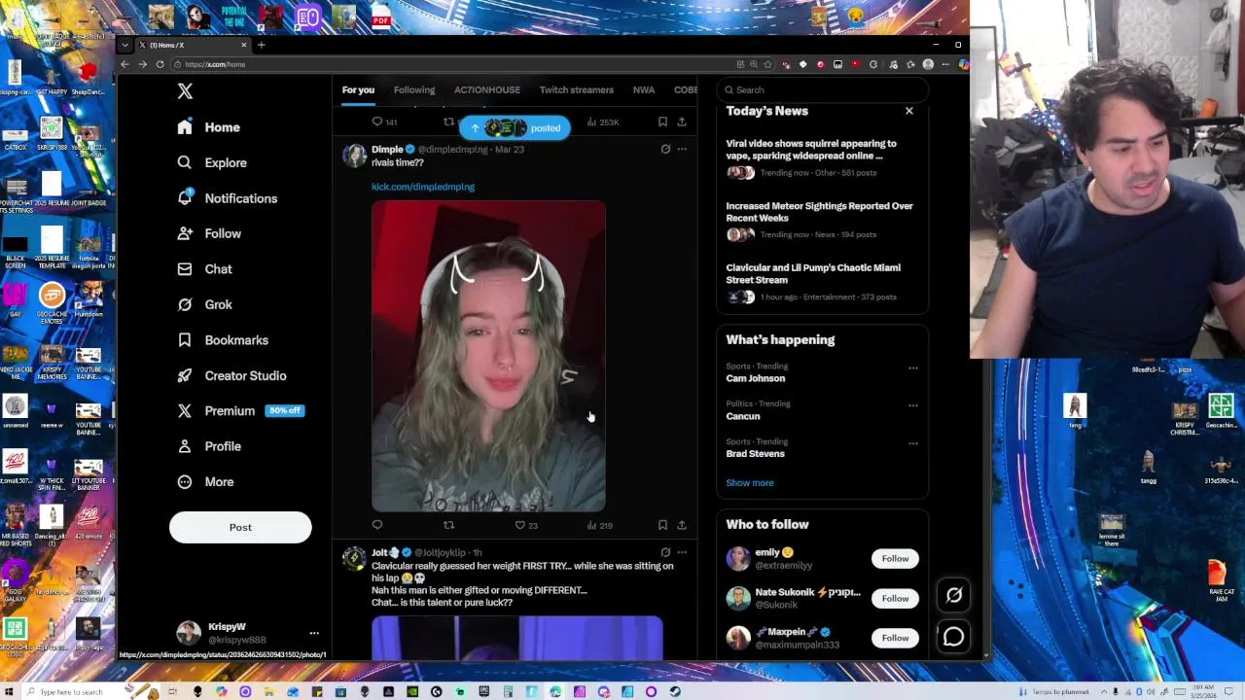Open account menu dots beside KrispyW

coord(314,633)
